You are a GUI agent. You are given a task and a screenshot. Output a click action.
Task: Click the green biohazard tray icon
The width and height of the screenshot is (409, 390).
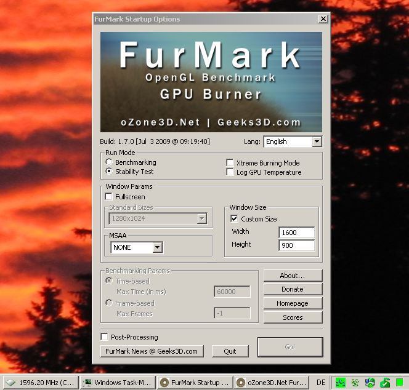tap(355, 383)
